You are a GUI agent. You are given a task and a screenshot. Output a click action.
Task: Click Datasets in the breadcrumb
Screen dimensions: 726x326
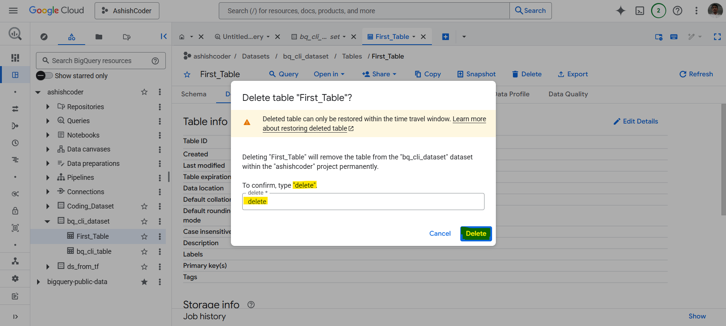[x=256, y=56]
